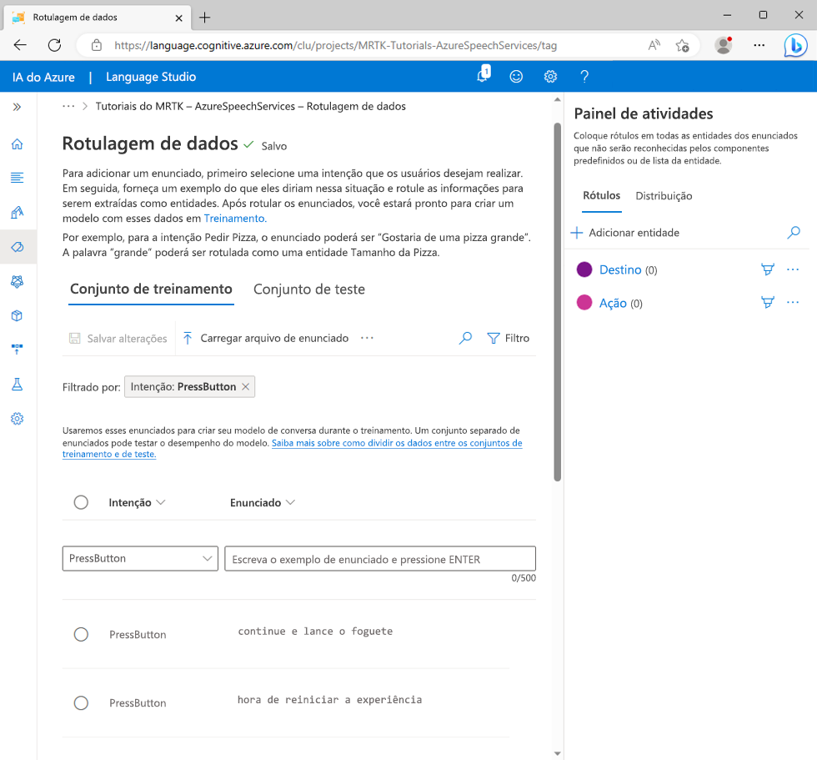Search entities in activity panel
817x760 pixels.
794,233
